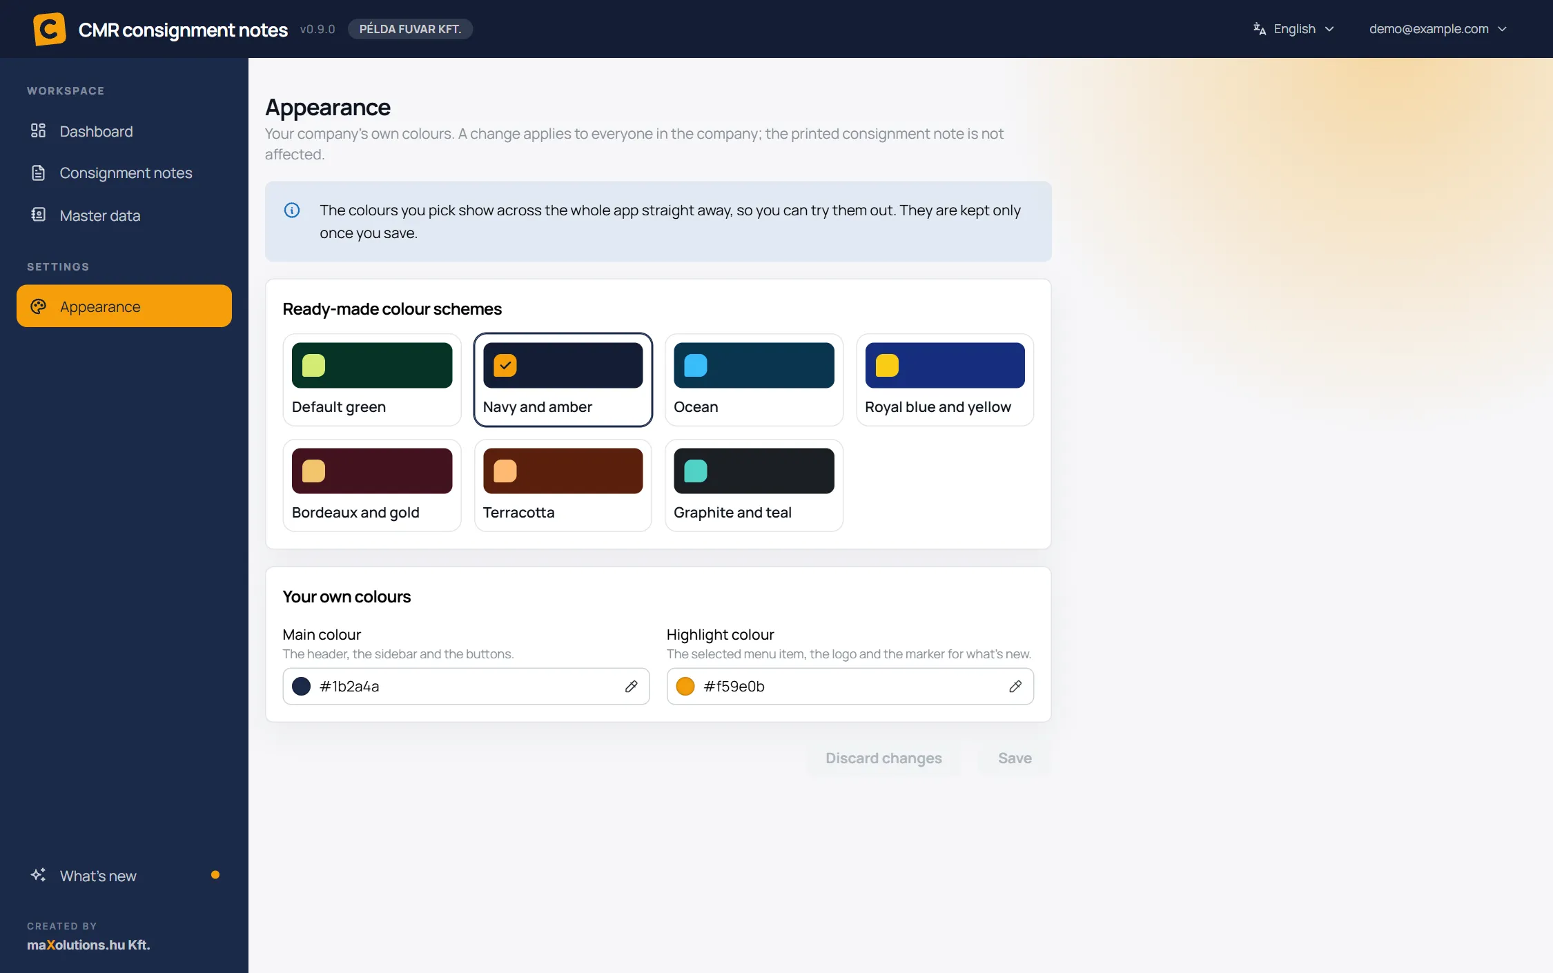Select the Navy and amber scheme

(563, 380)
